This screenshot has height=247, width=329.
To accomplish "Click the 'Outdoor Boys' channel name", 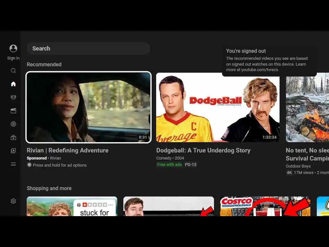I will tap(298, 166).
